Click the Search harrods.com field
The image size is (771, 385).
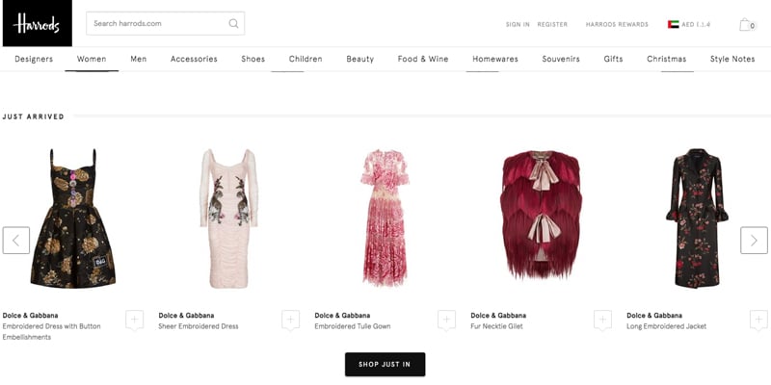click(x=154, y=23)
